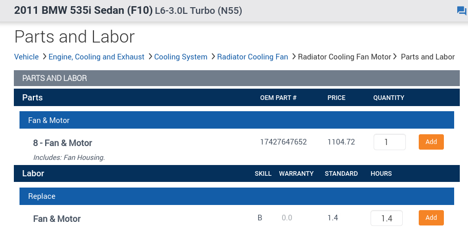Click warranty hours value 0.0
This screenshot has height=247, width=468.
click(287, 218)
